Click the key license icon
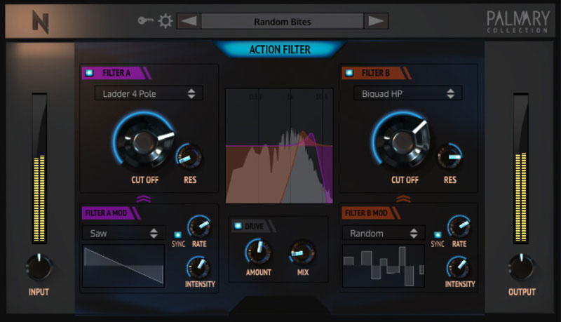 (x=146, y=21)
